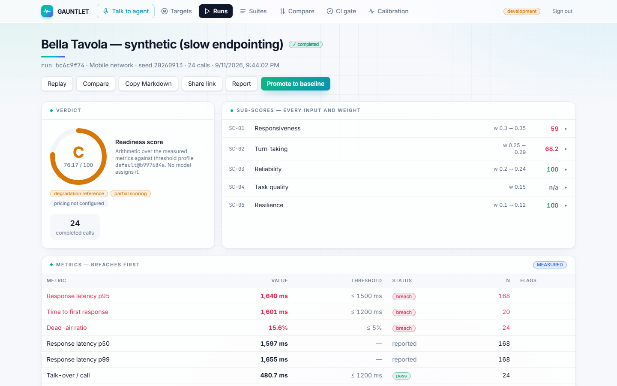
Task: Click the Responsiveness score value 59
Action: (x=554, y=129)
